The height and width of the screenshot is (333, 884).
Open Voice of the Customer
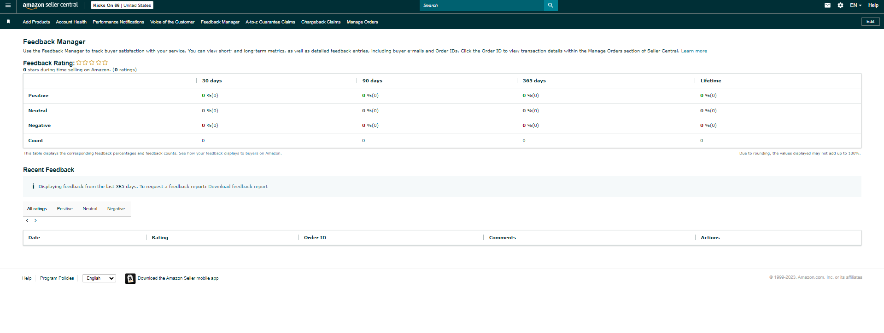pos(172,22)
